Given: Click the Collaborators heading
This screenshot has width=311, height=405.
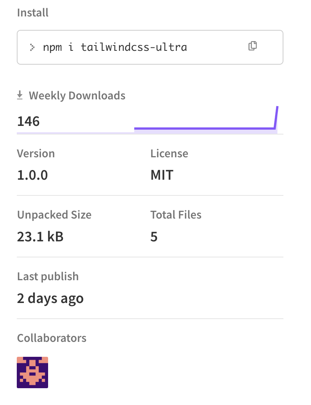Looking at the screenshot, I should click(52, 338).
